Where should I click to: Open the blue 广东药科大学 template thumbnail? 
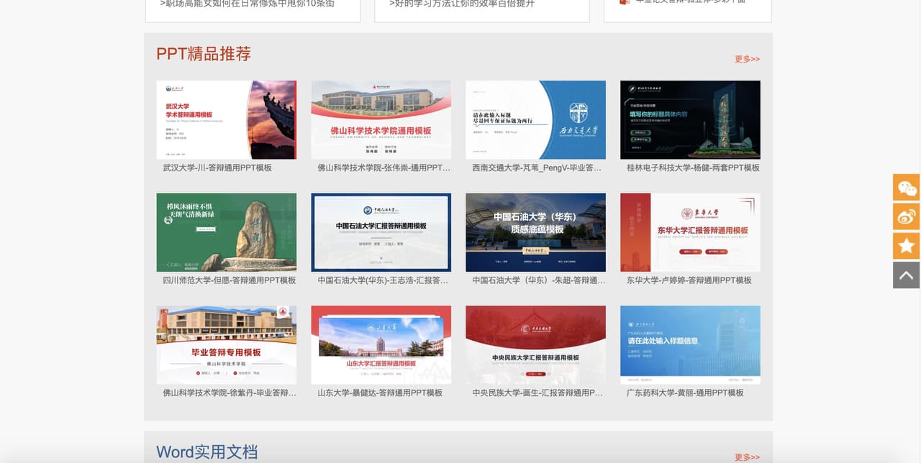[691, 345]
